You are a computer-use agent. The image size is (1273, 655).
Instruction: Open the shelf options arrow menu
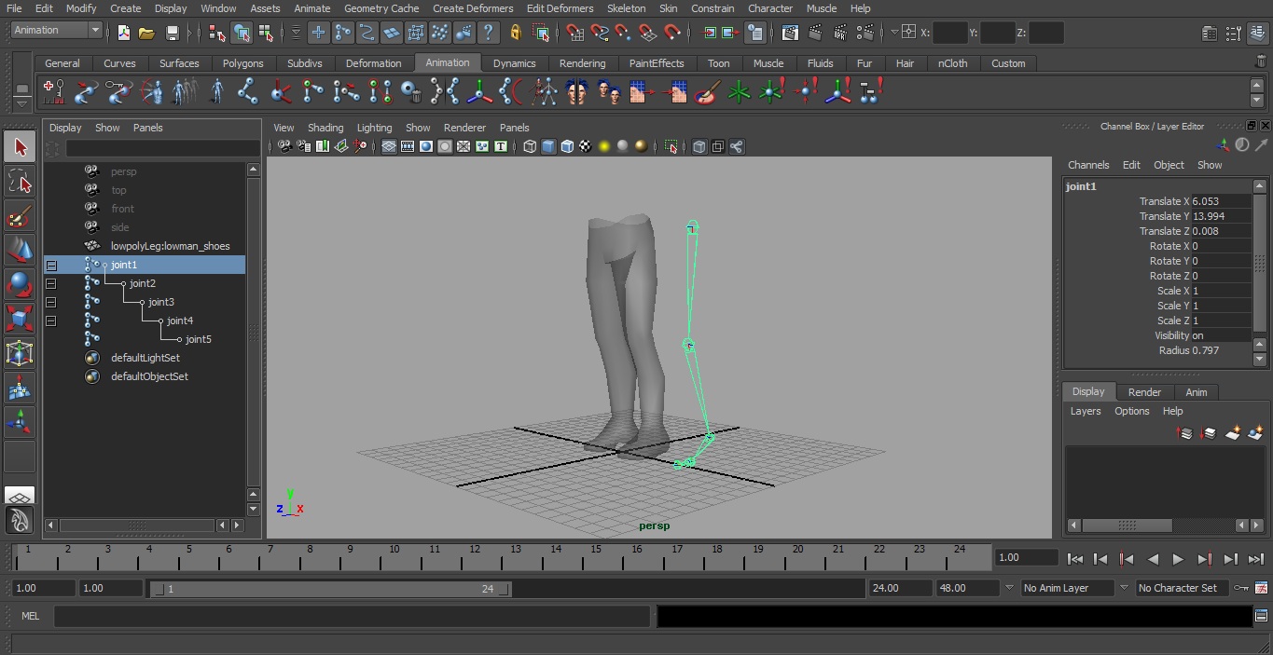[x=22, y=105]
